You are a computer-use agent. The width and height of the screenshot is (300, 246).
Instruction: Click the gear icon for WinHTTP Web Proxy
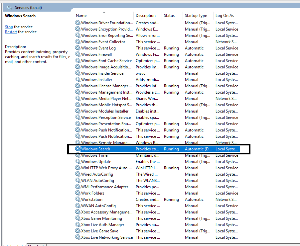78,168
